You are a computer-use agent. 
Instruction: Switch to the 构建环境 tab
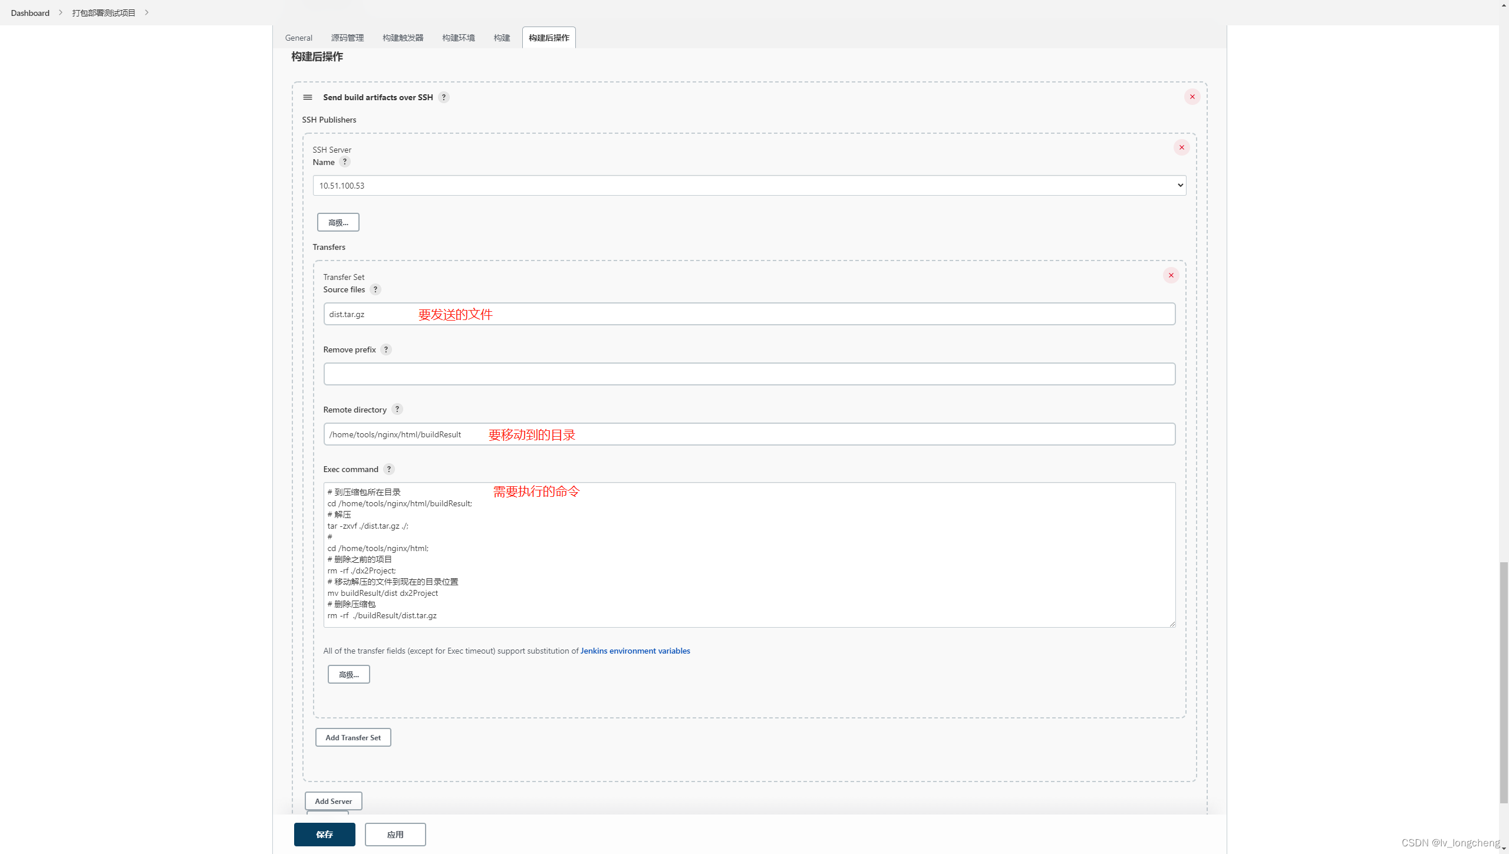pos(459,38)
